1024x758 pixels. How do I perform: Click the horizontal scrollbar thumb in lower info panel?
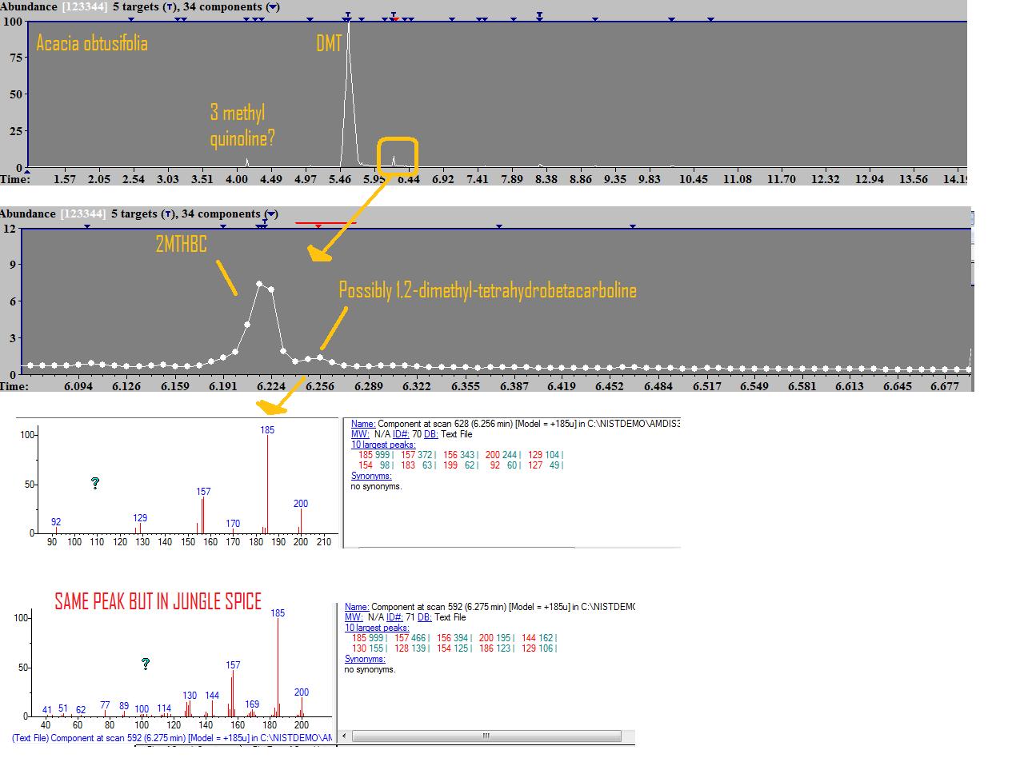click(x=486, y=736)
